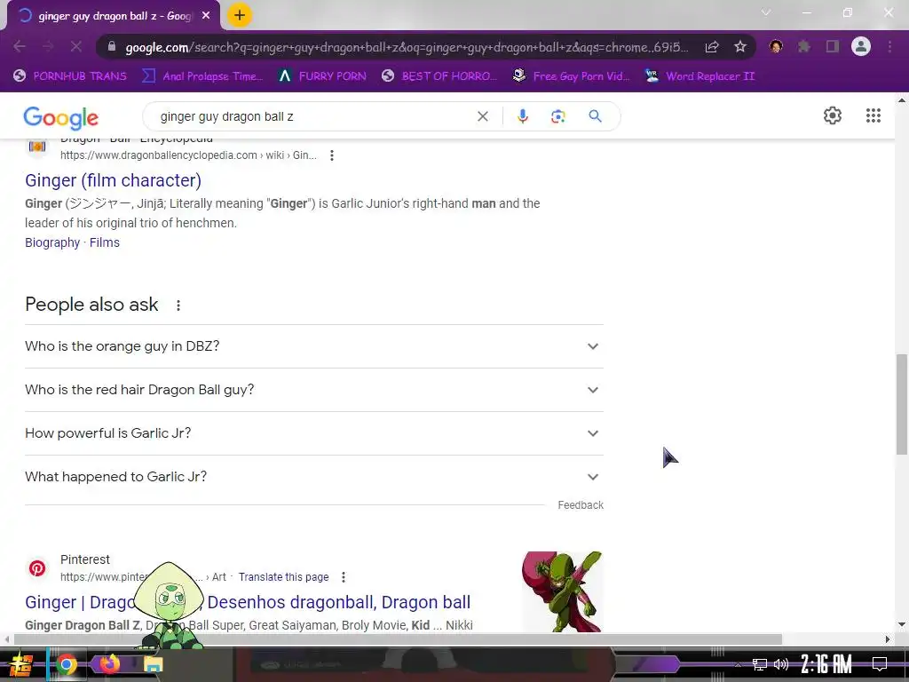The image size is (909, 682).
Task: Open a new tab with the plus button
Action: 240,16
